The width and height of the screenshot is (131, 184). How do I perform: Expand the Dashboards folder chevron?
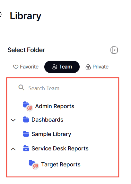coord(13,120)
